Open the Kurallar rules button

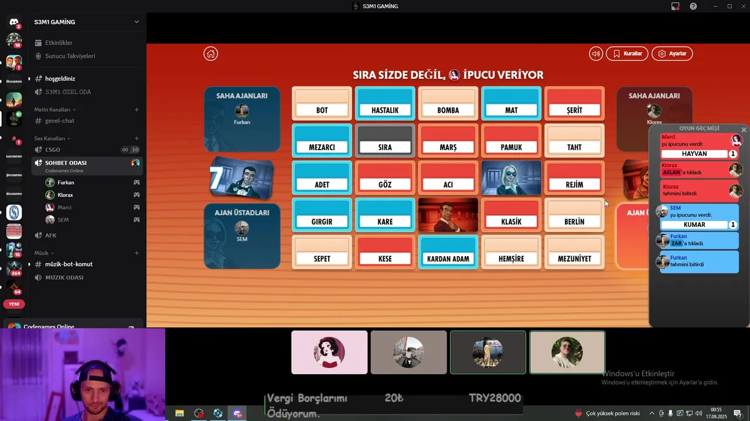(x=627, y=54)
